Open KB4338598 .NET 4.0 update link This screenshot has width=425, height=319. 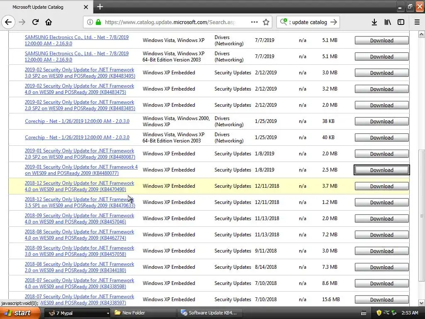coord(79,283)
